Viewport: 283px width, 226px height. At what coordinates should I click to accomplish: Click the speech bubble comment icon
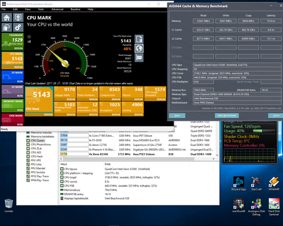139,58
